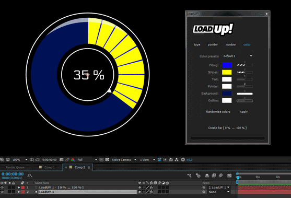Click the timeline button in viewer footer
This screenshot has width=291, height=198.
tap(171, 159)
